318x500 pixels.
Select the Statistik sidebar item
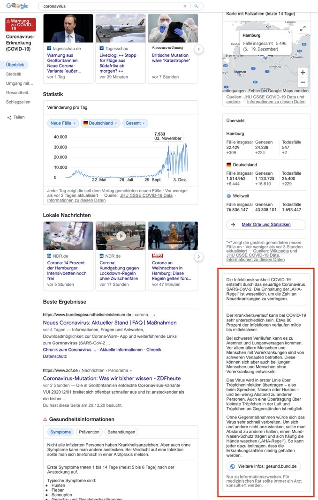(x=14, y=74)
